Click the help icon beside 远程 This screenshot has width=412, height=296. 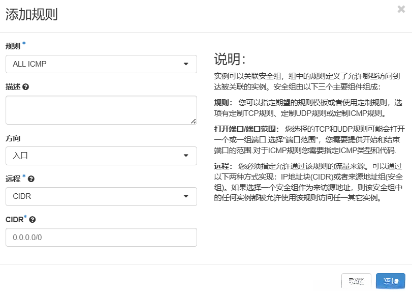pyautogui.click(x=31, y=179)
